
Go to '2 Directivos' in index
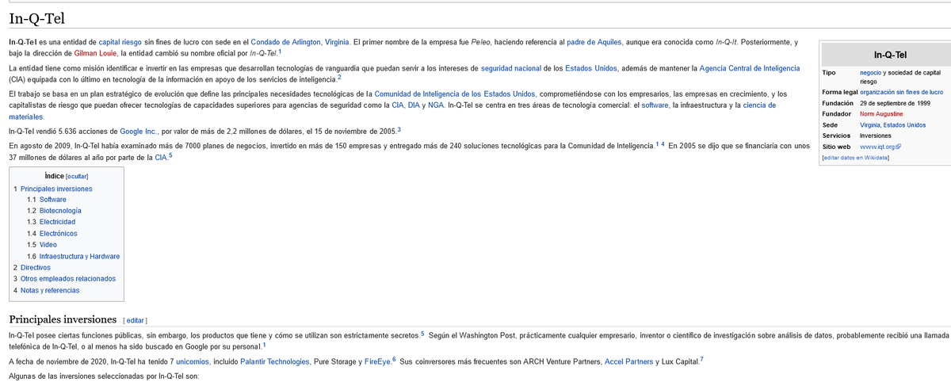[x=32, y=268]
